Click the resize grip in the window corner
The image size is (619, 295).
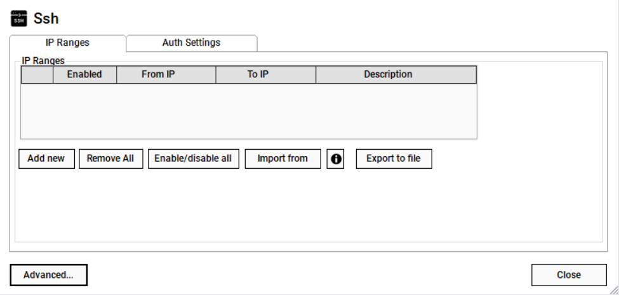tap(613, 289)
